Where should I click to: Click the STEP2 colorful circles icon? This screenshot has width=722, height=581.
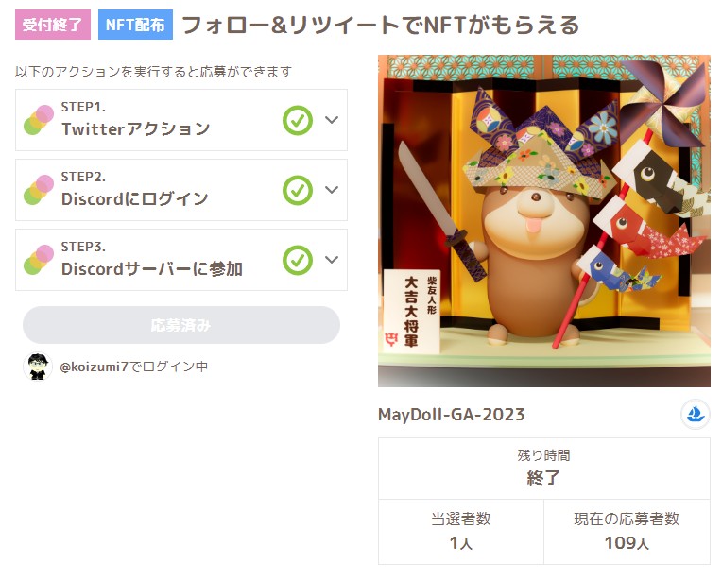pos(39,190)
